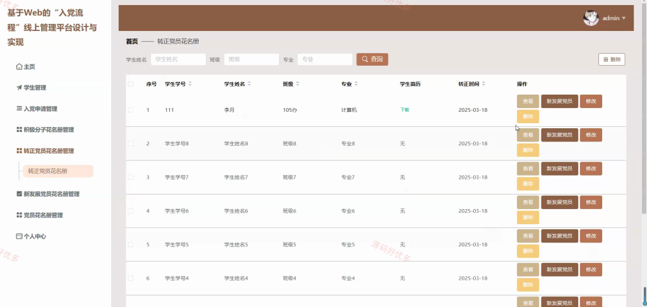The width and height of the screenshot is (647, 307).
Task: Click the grid icon beside 党员花名册管理
Action: tap(19, 215)
